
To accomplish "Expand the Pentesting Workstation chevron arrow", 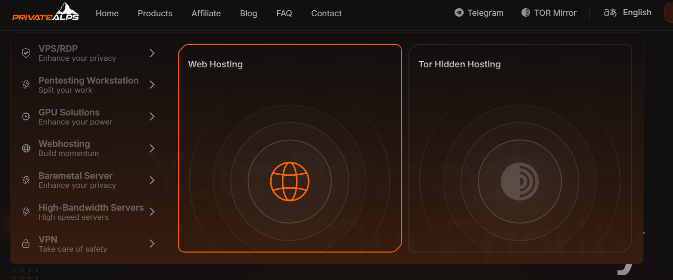I will (x=152, y=85).
